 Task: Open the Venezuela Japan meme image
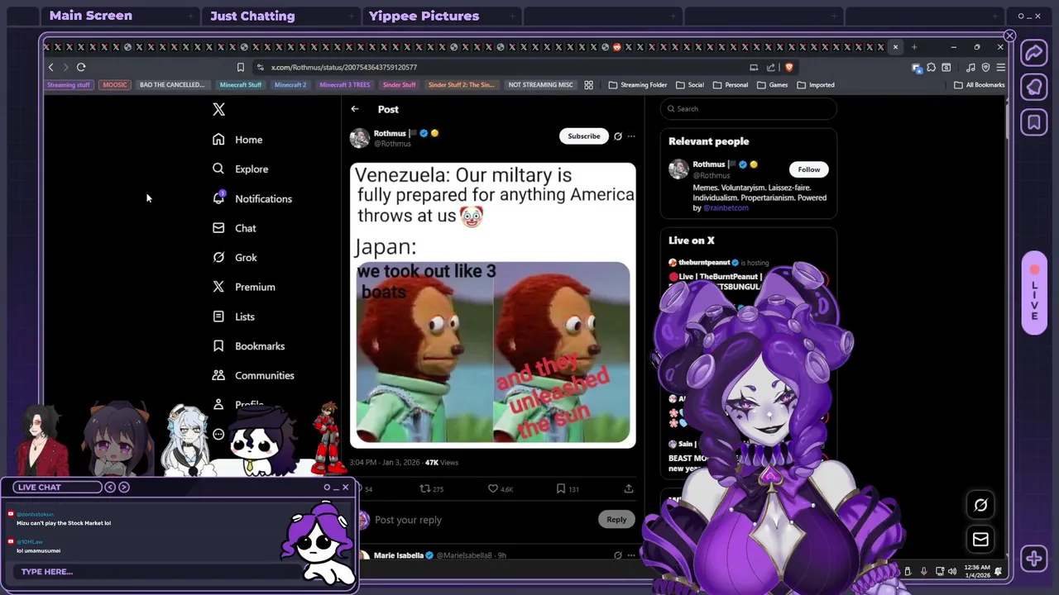click(x=493, y=305)
